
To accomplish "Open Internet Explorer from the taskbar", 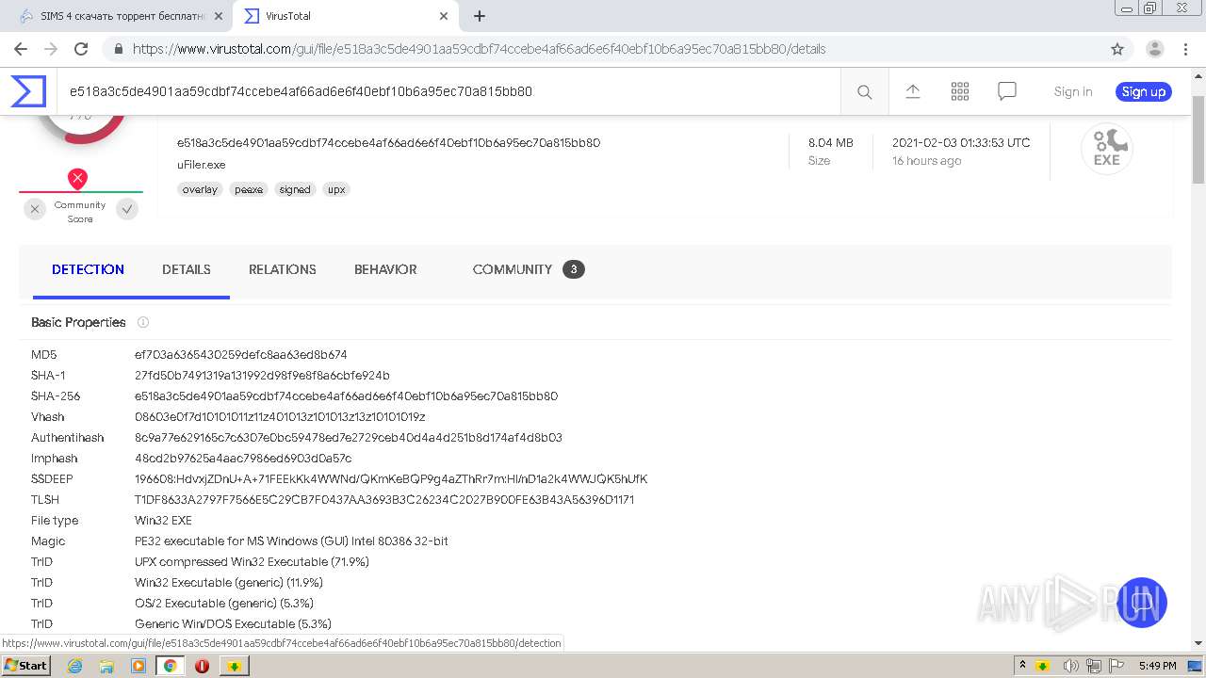I will pos(74,666).
